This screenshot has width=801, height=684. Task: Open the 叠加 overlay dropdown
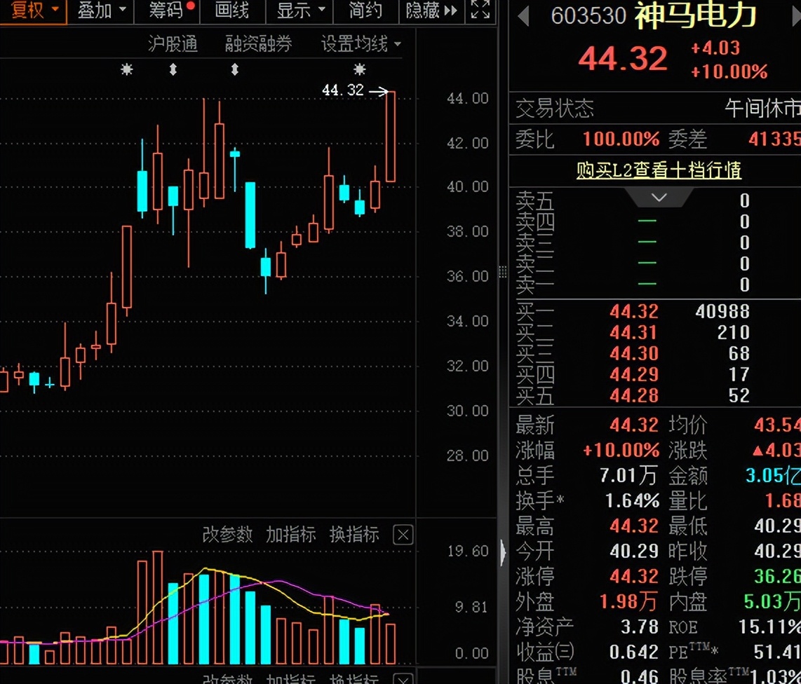pyautogui.click(x=102, y=11)
